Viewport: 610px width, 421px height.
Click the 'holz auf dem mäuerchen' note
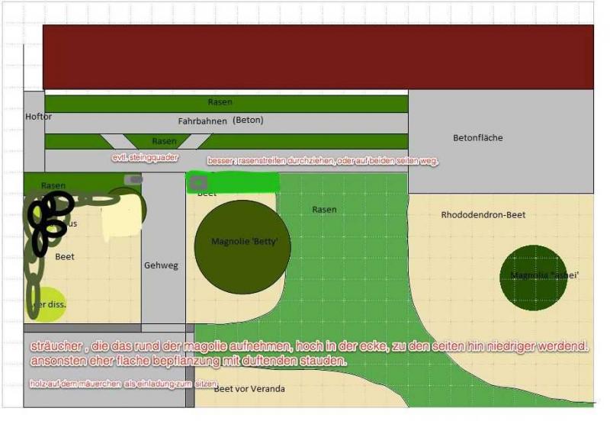tap(124, 382)
